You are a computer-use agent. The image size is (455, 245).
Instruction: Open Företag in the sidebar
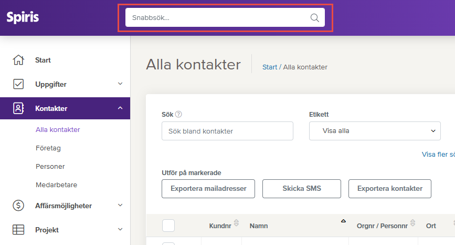point(48,148)
